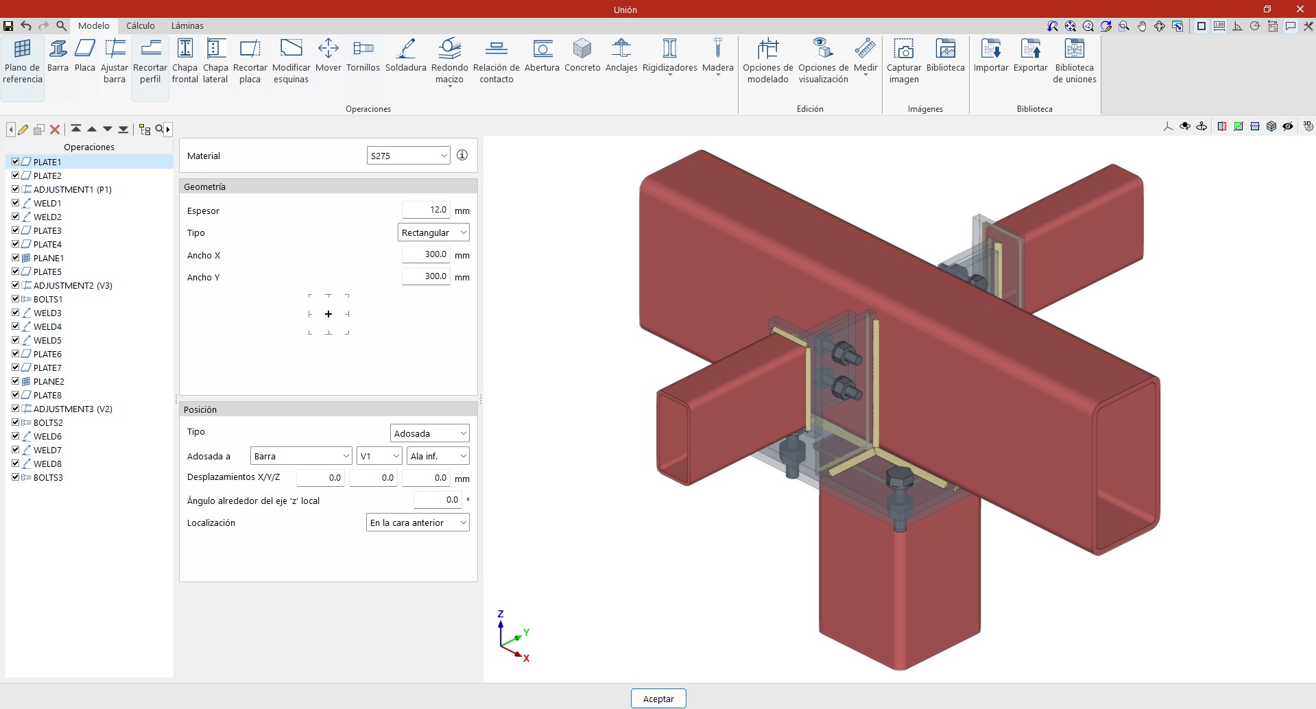Uncheck the BOLTS3 checkbox
This screenshot has height=709, width=1316.
pyautogui.click(x=15, y=477)
